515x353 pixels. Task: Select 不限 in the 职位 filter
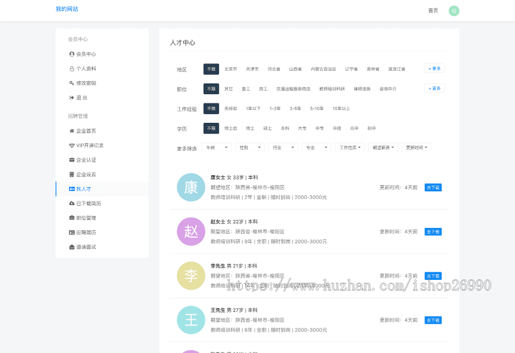[211, 89]
